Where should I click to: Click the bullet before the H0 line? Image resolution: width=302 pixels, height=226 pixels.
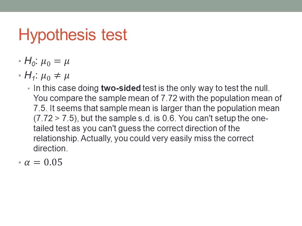[x=20, y=61]
